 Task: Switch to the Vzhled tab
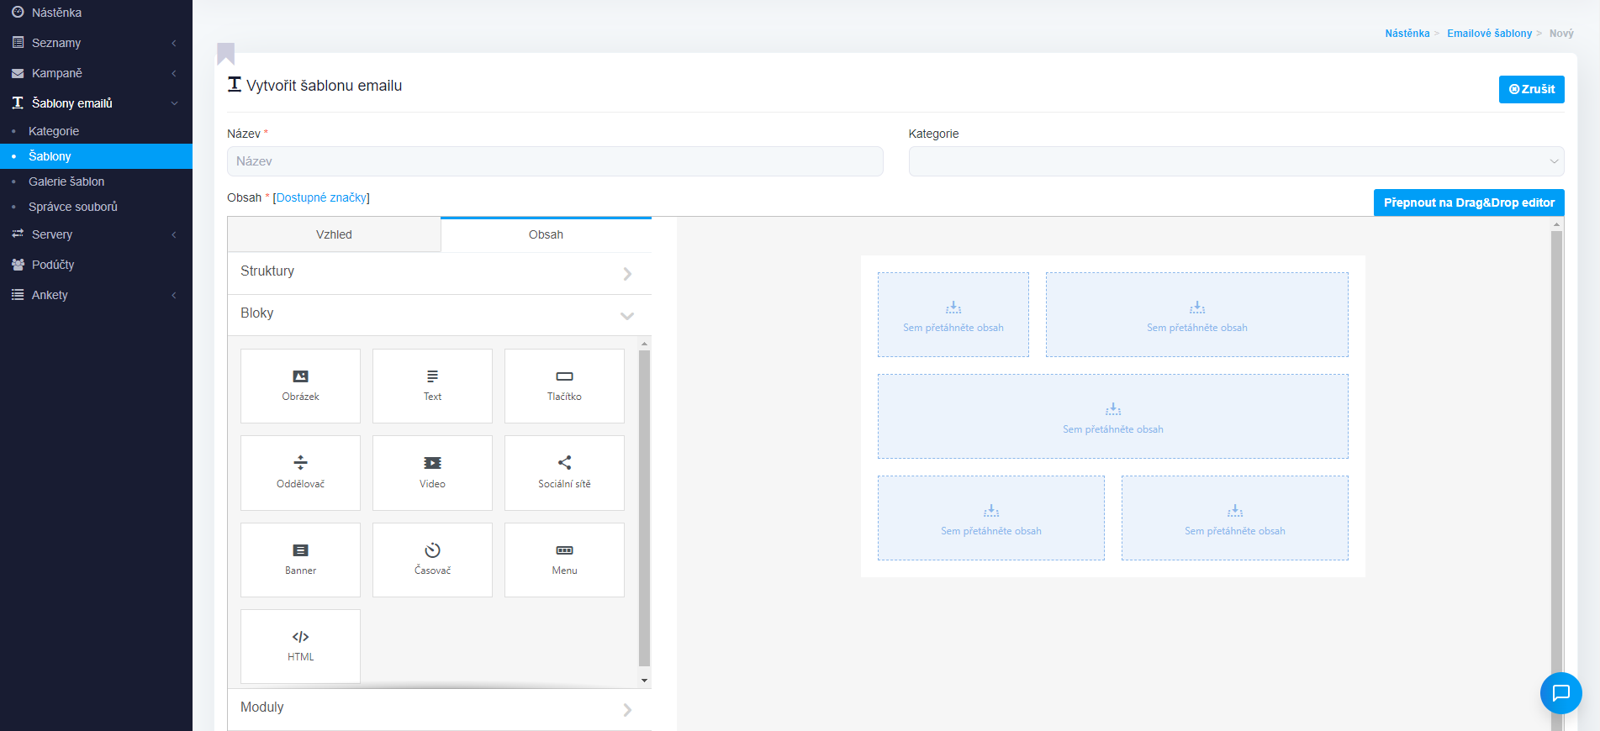(x=334, y=234)
